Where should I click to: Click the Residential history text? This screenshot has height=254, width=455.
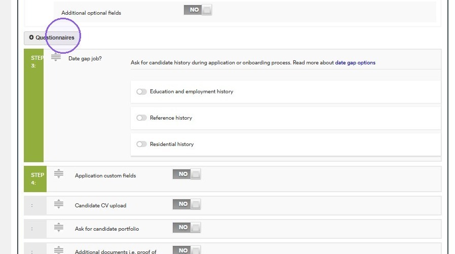(172, 144)
